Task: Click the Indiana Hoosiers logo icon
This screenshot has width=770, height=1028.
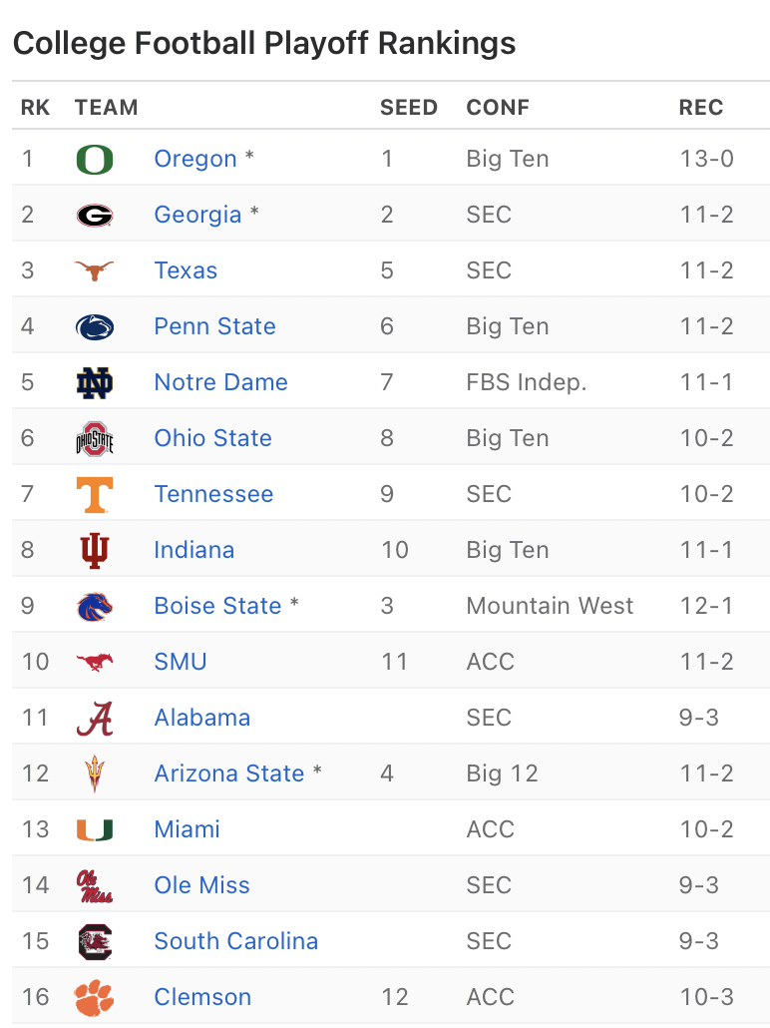Action: tap(95, 550)
